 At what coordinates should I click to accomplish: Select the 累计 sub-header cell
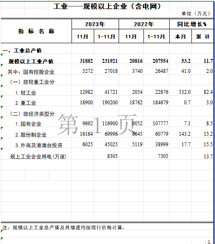click(202, 36)
